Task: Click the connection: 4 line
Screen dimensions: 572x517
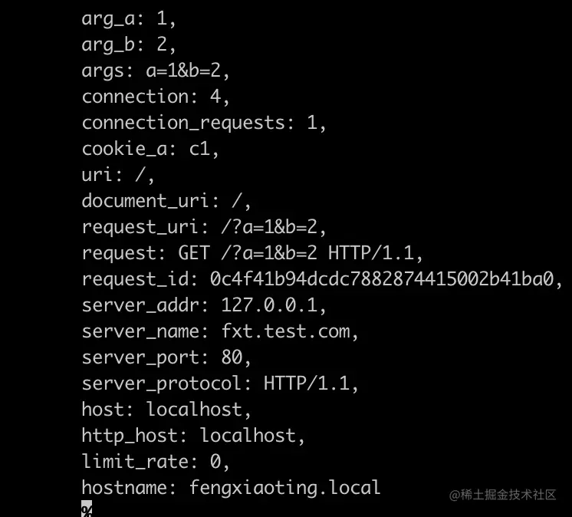Action: pyautogui.click(x=156, y=97)
